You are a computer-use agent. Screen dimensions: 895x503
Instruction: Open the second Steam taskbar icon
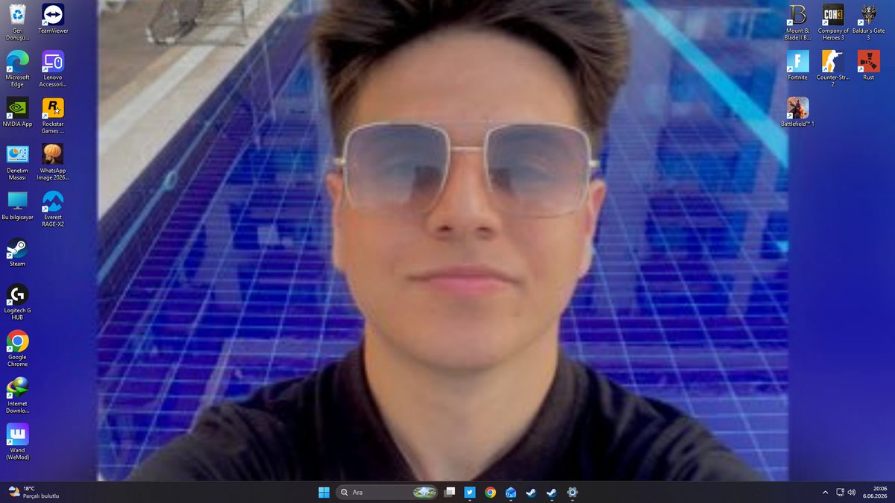[551, 492]
